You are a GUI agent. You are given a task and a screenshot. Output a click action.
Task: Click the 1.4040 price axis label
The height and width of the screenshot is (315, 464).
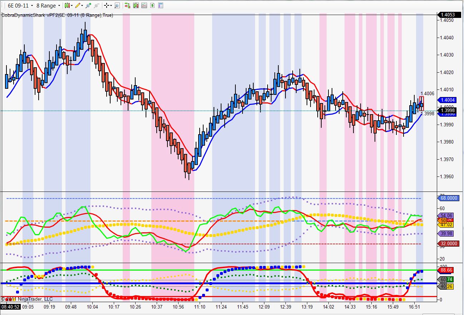click(x=448, y=38)
